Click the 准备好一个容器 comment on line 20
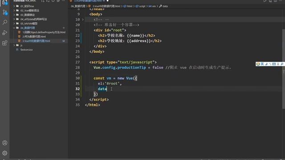 point(116,25)
